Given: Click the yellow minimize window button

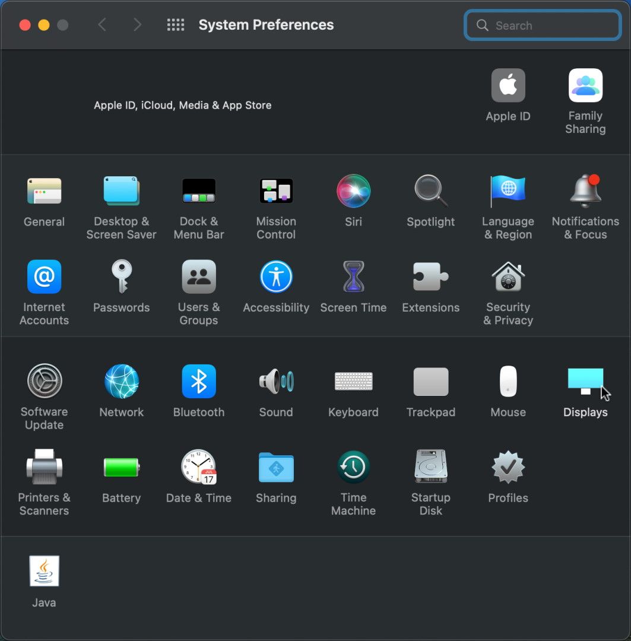Looking at the screenshot, I should tap(44, 25).
